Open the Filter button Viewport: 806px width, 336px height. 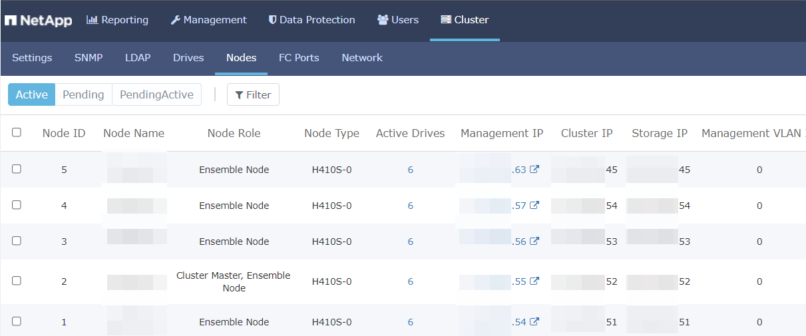coord(253,94)
